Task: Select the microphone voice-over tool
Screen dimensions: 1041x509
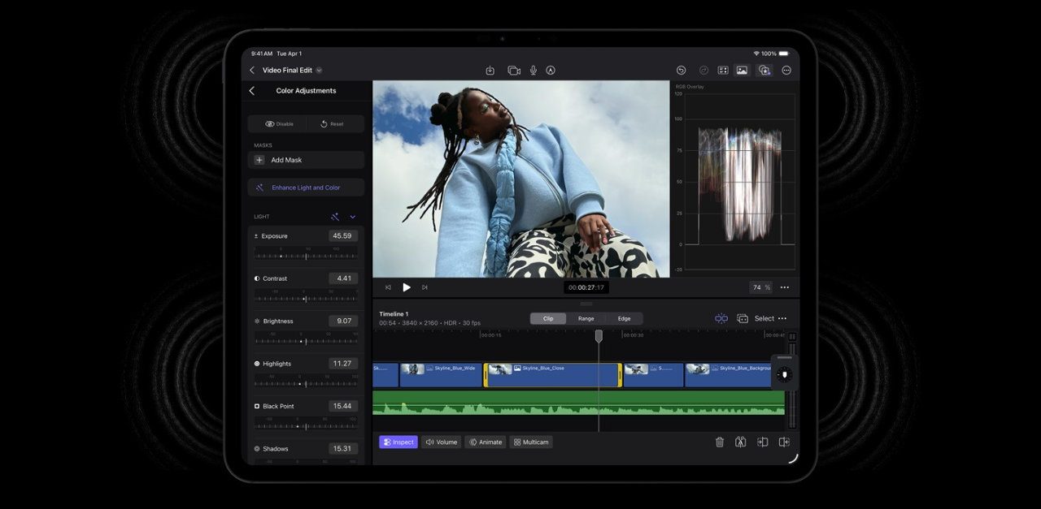Action: (x=533, y=70)
